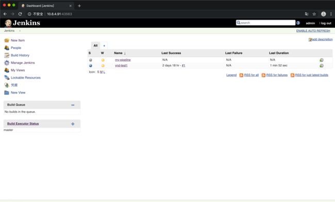This screenshot has height=202, width=335.
Task: Click the Jenkins butler logo
Action: click(x=8, y=23)
